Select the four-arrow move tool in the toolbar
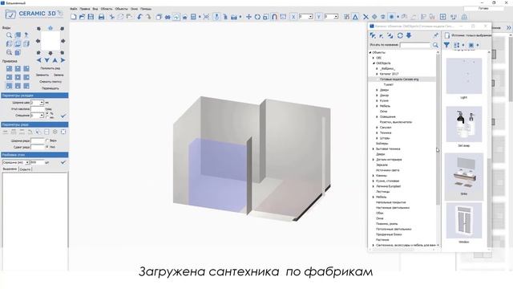The height and width of the screenshot is (289, 513). pos(248,17)
